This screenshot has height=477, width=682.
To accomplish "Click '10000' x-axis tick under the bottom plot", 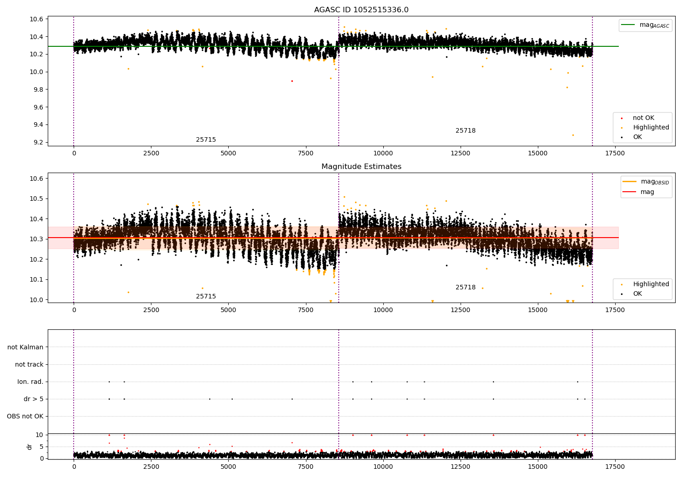I will click(x=383, y=467).
